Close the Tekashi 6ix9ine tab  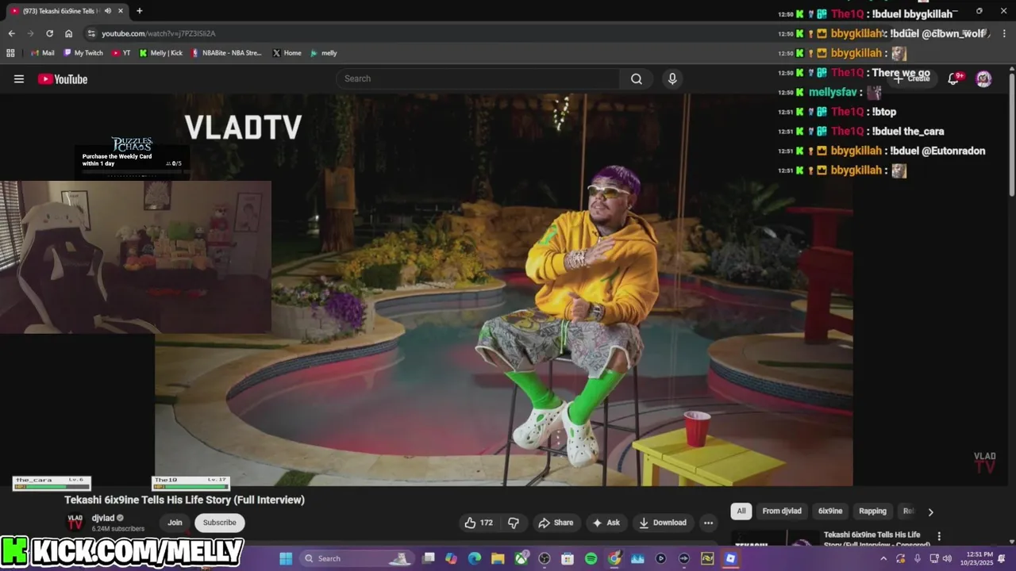point(120,11)
